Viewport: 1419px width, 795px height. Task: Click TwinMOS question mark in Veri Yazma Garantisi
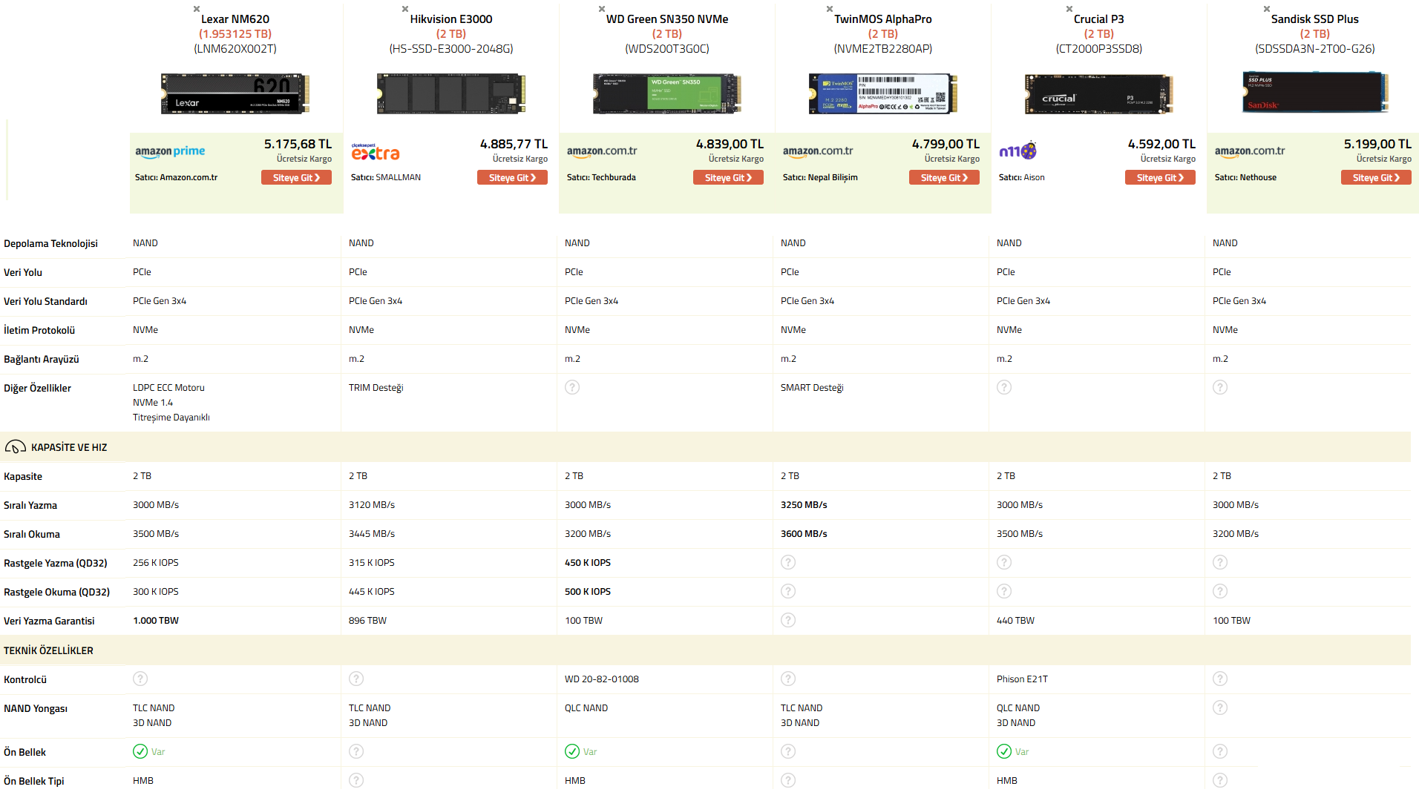pyautogui.click(x=788, y=620)
